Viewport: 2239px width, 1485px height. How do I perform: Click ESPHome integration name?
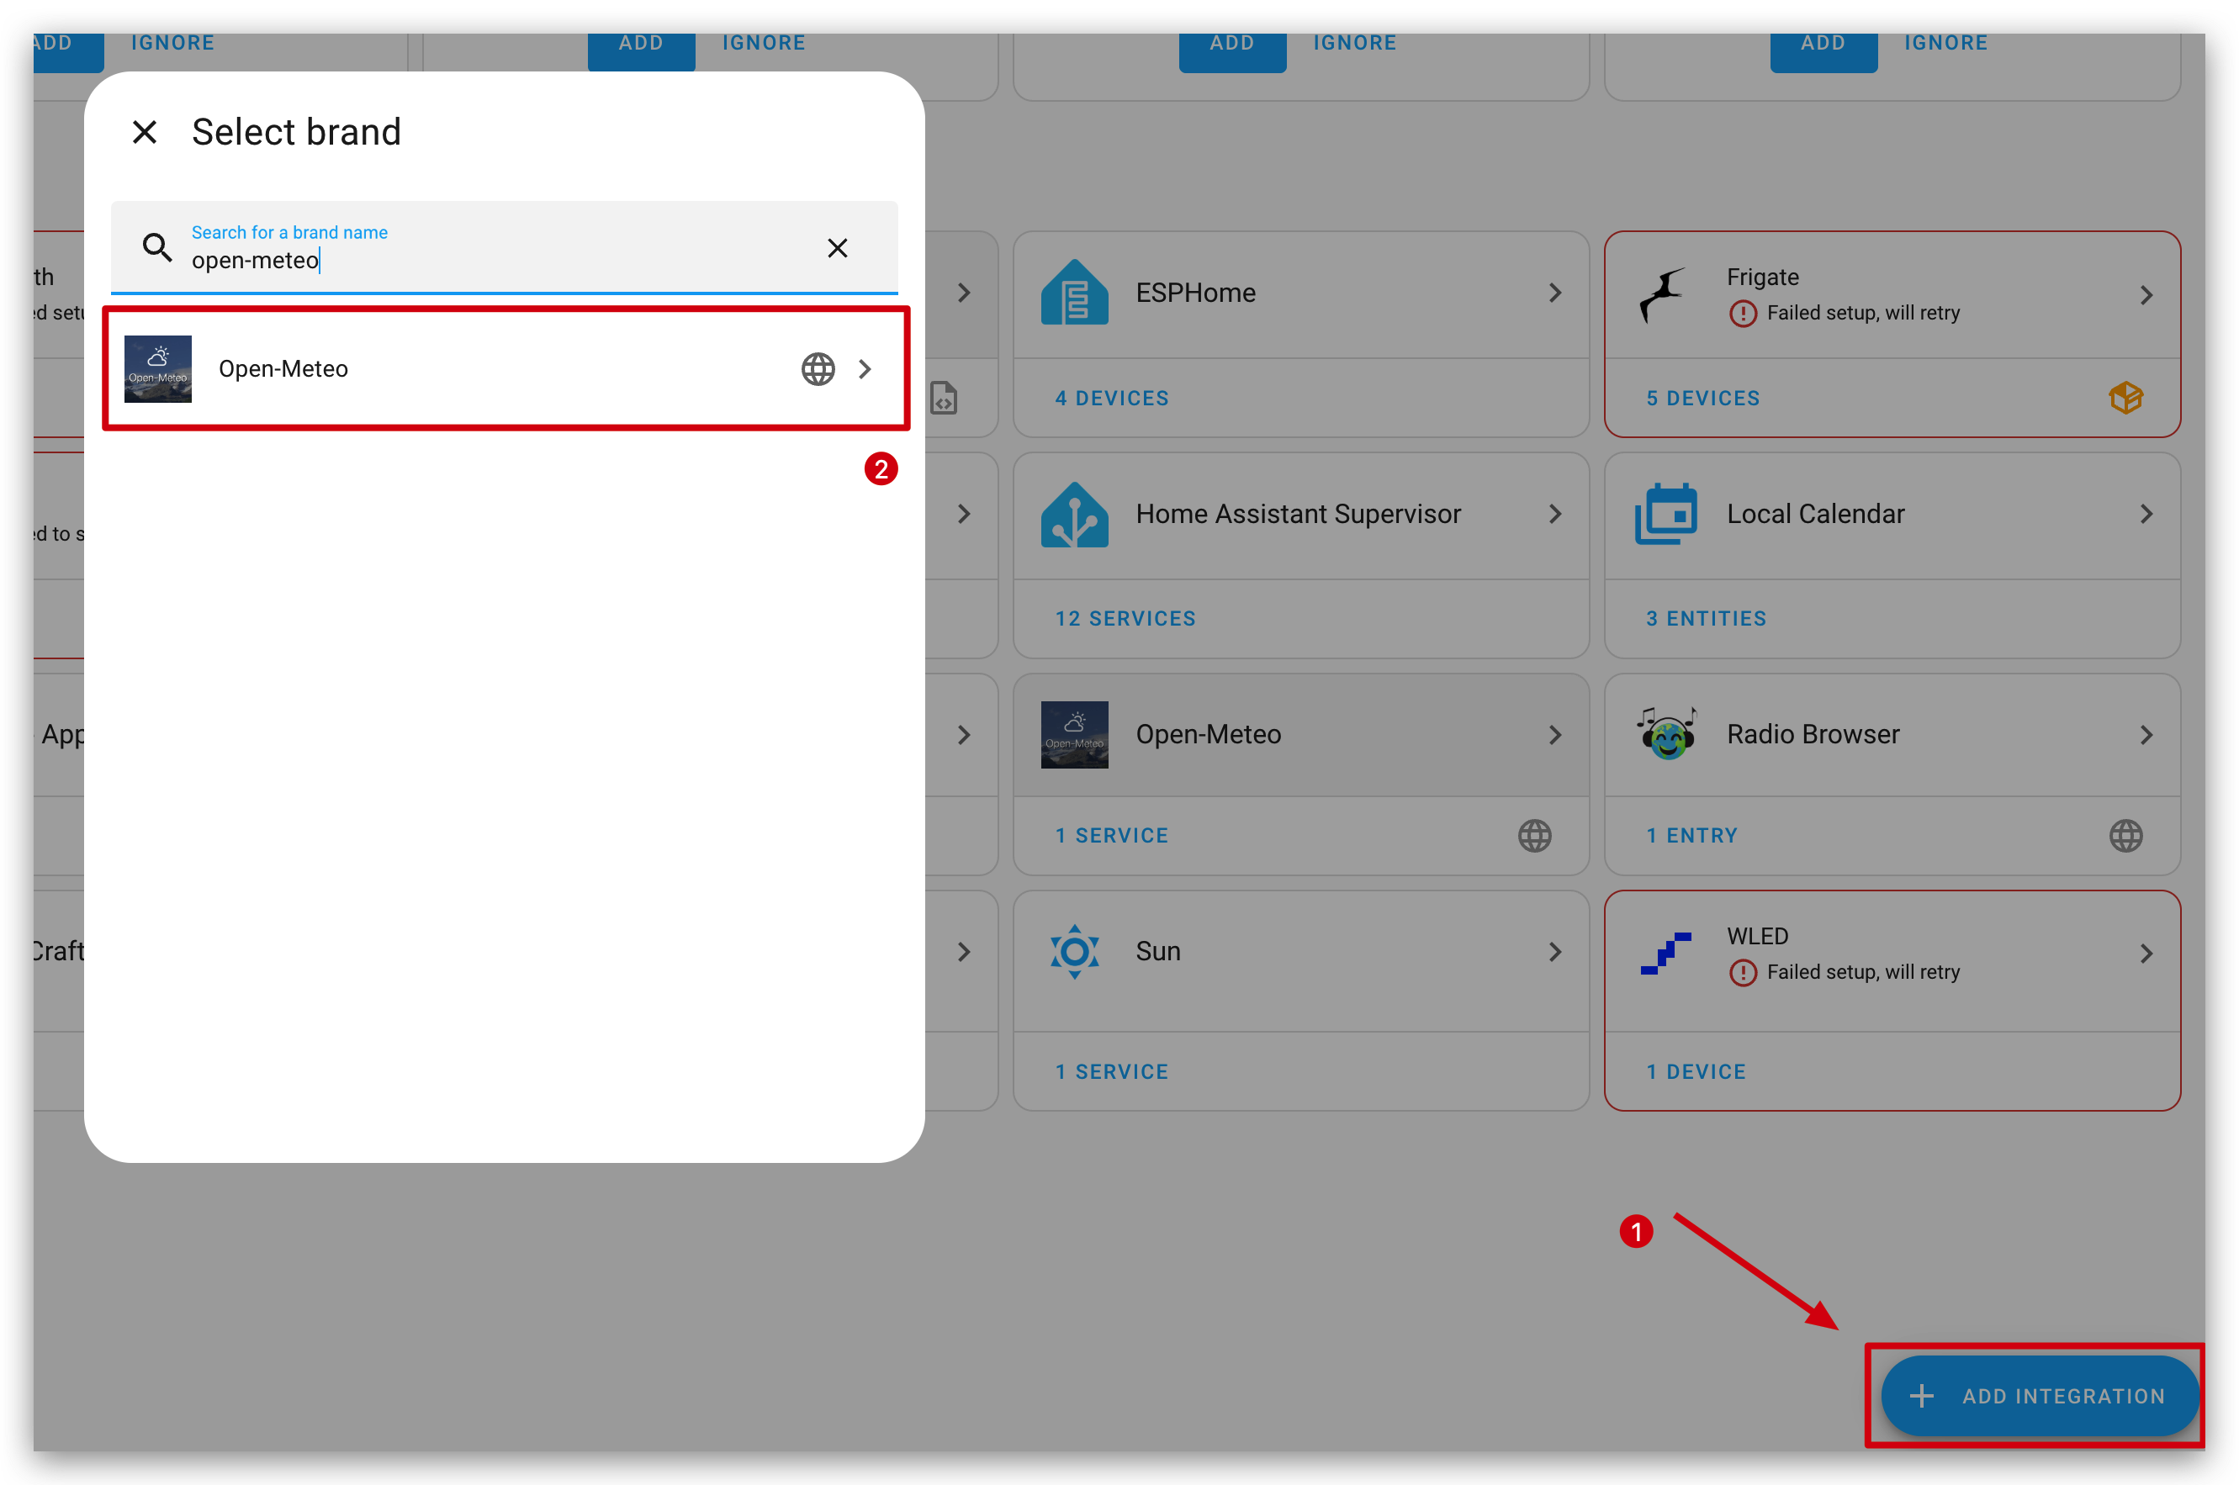(x=1195, y=293)
